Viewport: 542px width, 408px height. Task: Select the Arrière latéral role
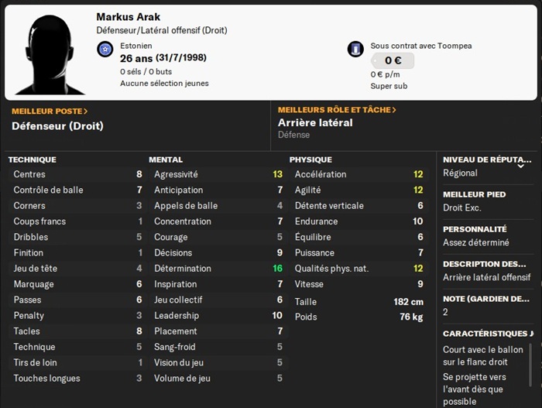pos(315,122)
